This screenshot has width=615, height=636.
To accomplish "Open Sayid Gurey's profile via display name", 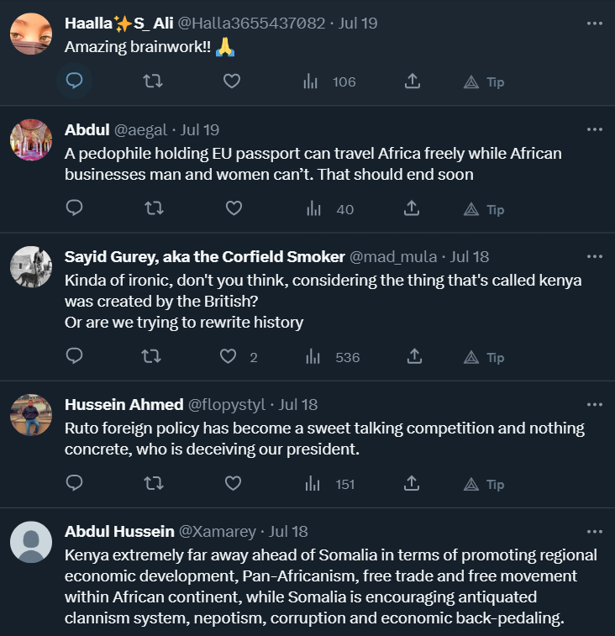I will point(204,256).
